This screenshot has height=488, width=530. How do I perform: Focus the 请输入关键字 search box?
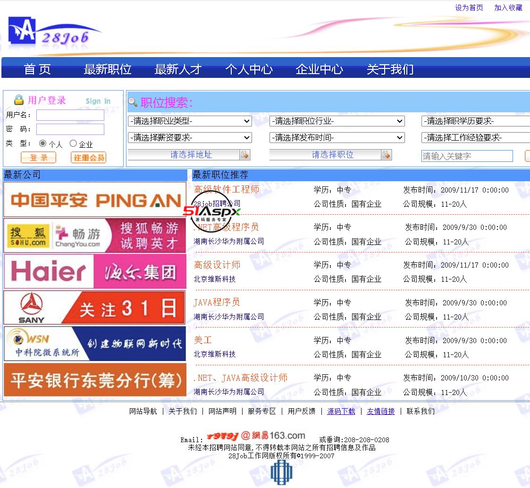(467, 156)
